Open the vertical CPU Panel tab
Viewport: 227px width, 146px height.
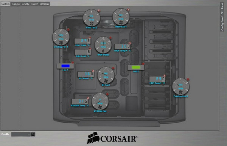click(222, 9)
